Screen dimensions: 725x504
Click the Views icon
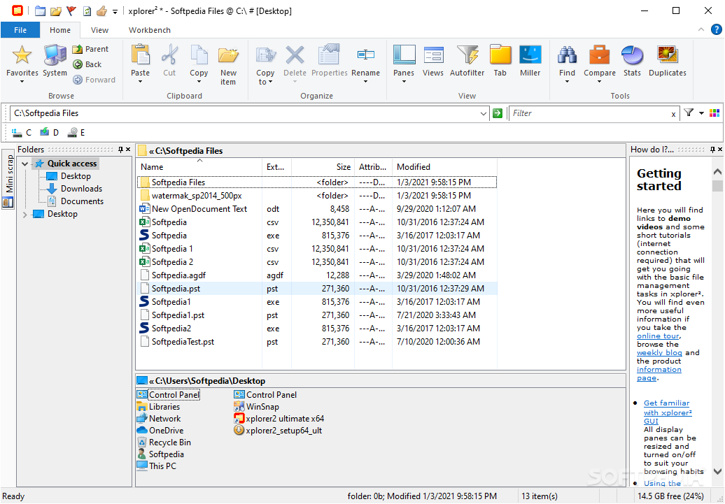[x=433, y=55]
